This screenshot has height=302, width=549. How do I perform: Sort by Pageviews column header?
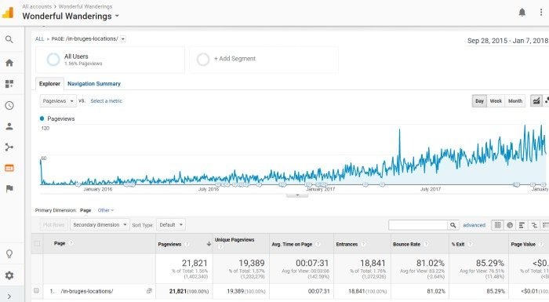click(x=169, y=244)
